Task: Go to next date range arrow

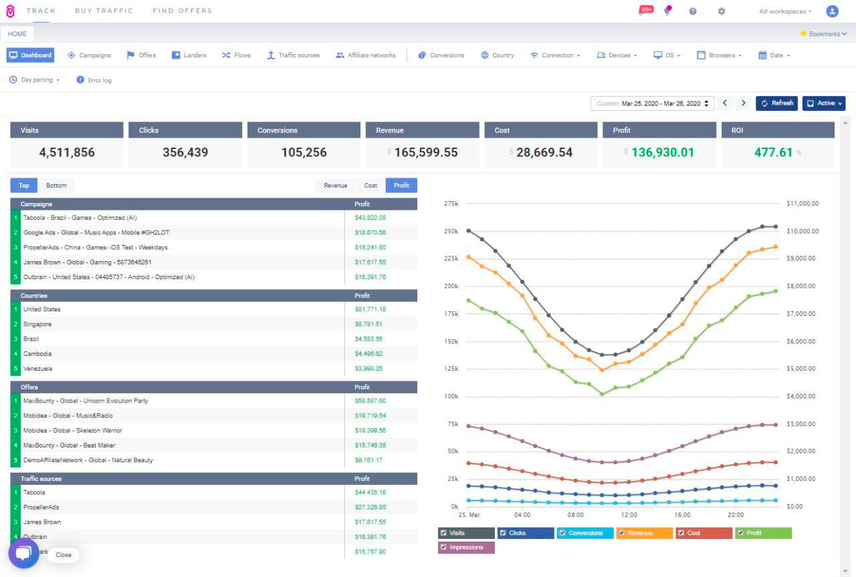Action: [x=743, y=104]
